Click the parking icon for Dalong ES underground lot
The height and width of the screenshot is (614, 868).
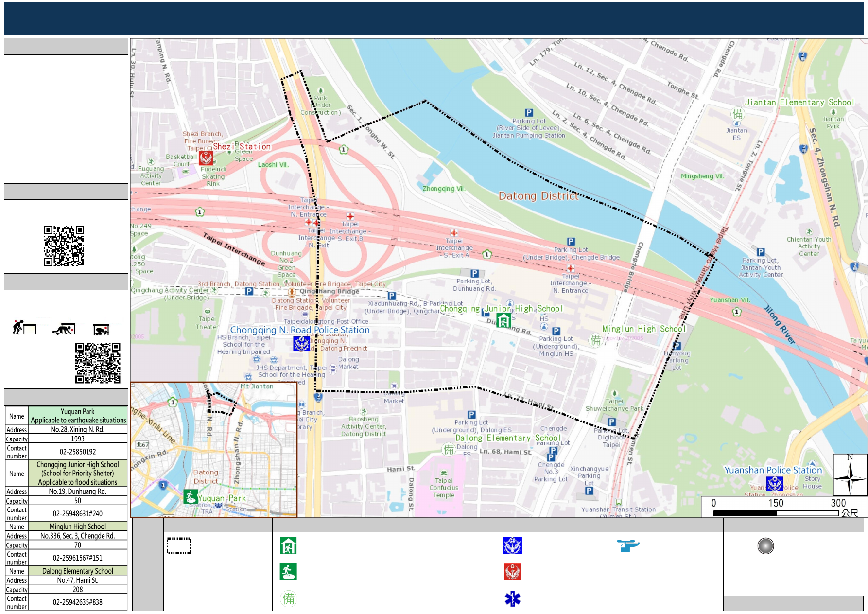[x=471, y=415]
